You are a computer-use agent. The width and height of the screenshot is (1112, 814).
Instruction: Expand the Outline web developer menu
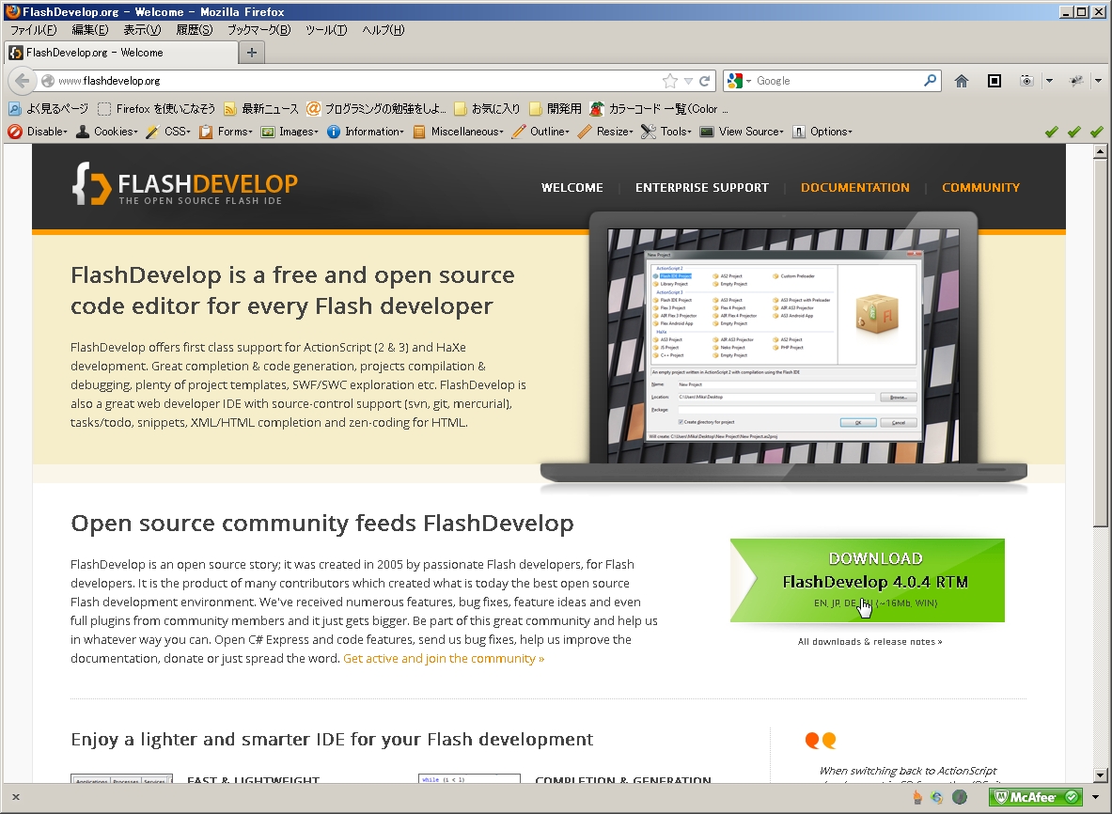click(x=540, y=132)
